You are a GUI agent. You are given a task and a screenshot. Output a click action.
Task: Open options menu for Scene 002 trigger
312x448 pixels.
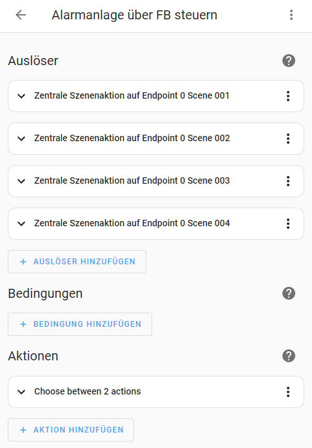click(x=288, y=139)
